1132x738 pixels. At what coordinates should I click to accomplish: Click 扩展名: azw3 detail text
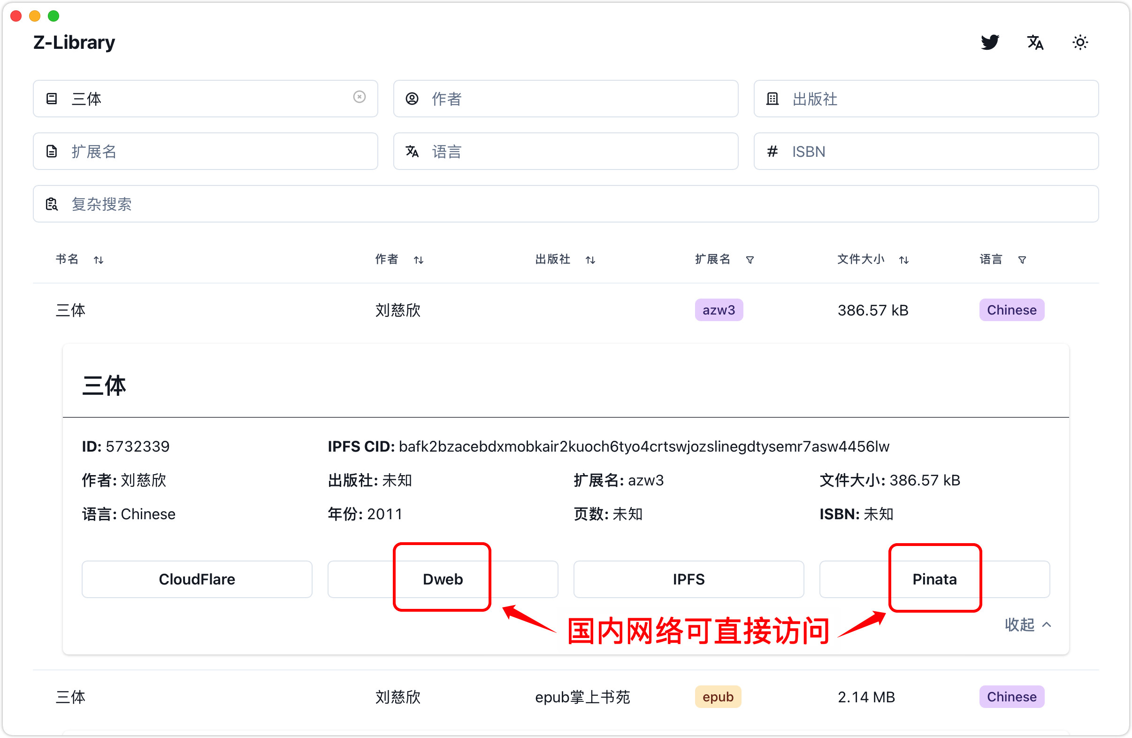[618, 480]
